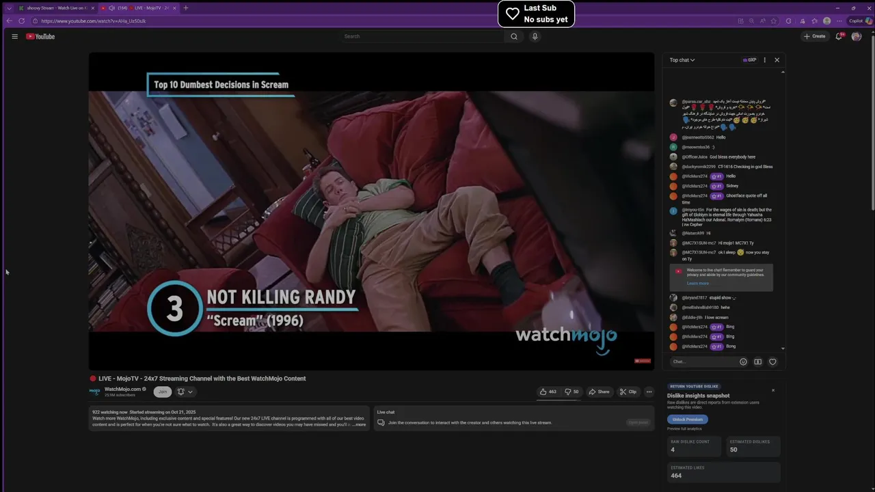
Task: Focus the YouTube search field
Action: click(422, 36)
